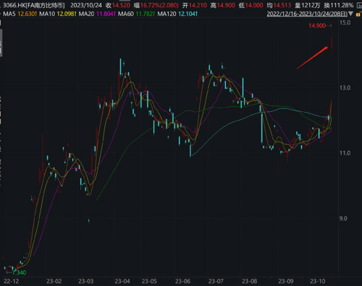Click the 23-10 date axis label
Screen dimensions: 362x286
coord(318,281)
